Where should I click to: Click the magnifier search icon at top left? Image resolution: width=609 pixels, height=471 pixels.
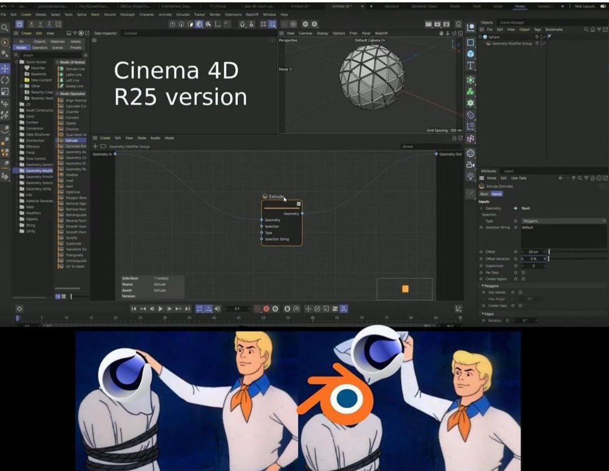tap(5, 28)
